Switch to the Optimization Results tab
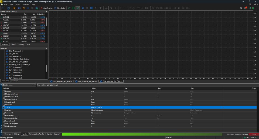The height and width of the screenshot is (139, 259). [x=36, y=134]
